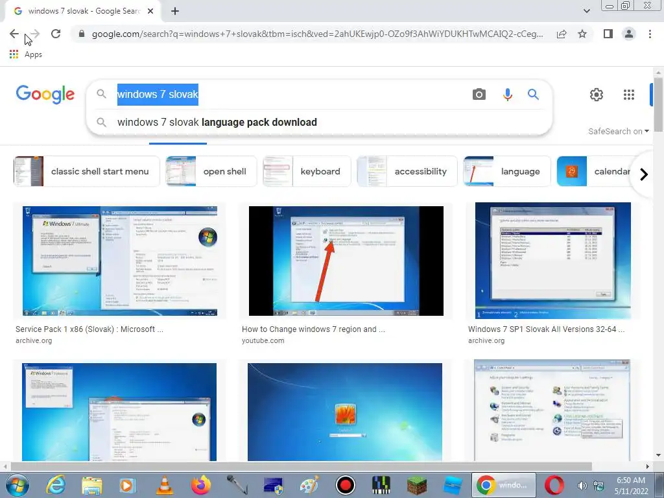Bookmark this page with the star icon
This screenshot has width=664, height=498.
click(582, 34)
